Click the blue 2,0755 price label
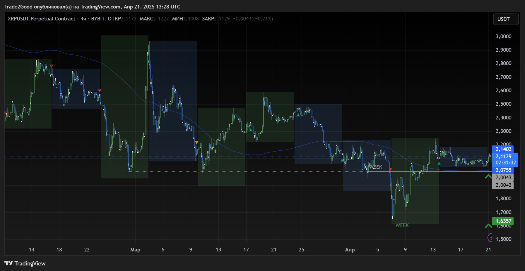 [x=503, y=170]
